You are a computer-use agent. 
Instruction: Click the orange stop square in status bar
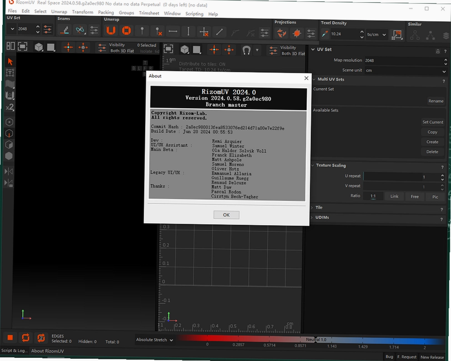(x=10, y=337)
